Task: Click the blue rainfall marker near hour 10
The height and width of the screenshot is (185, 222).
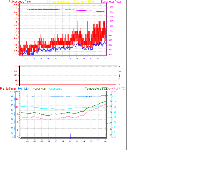Action: pos(55,135)
